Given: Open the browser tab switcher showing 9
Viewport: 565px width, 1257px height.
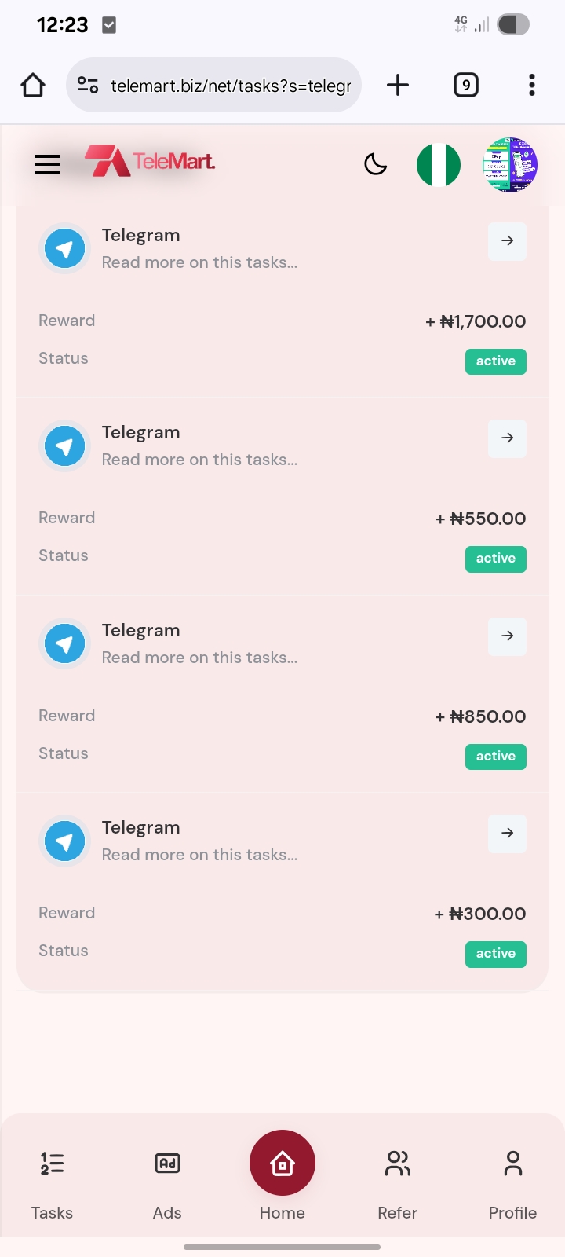Looking at the screenshot, I should click(466, 85).
